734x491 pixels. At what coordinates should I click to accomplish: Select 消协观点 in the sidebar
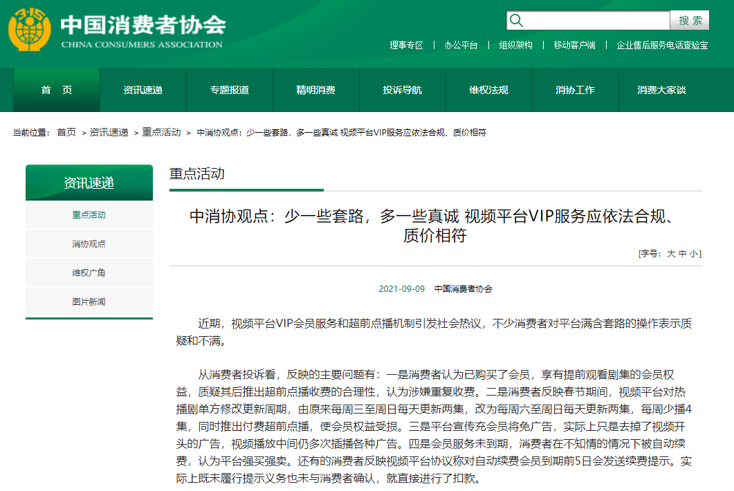89,243
